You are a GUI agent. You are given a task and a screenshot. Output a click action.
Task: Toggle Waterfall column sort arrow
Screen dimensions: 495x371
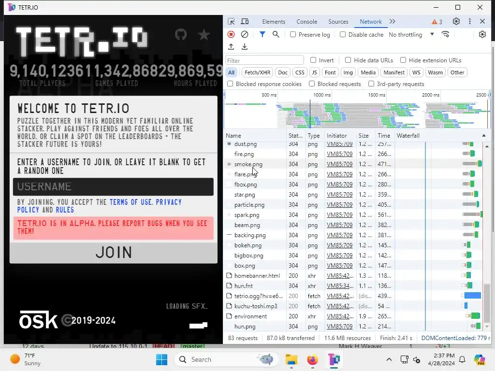[x=483, y=136]
